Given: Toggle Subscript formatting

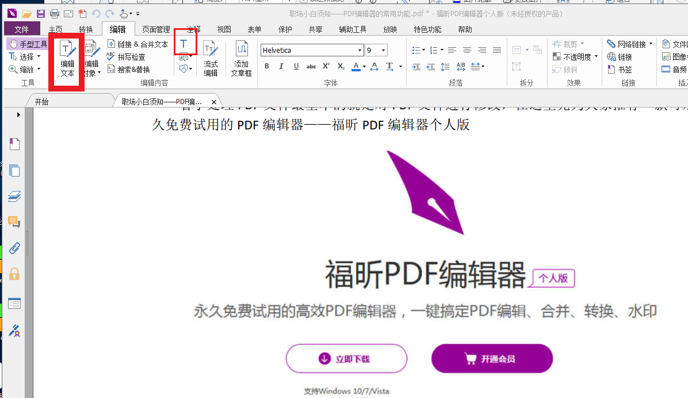Looking at the screenshot, I should click(x=341, y=66).
